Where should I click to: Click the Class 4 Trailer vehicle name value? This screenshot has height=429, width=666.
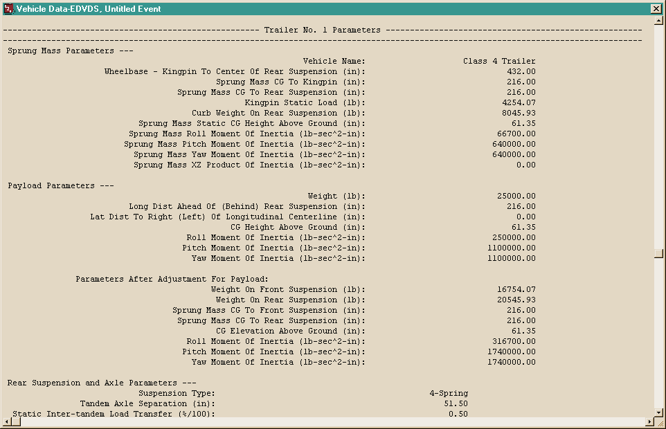[x=499, y=61]
